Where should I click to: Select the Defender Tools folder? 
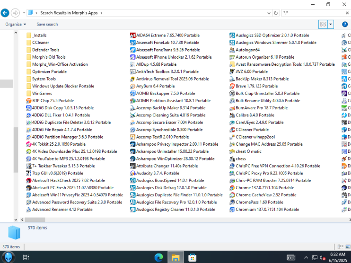[x=43, y=50]
